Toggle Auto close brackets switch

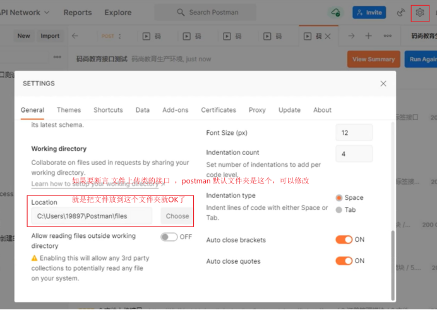point(344,240)
